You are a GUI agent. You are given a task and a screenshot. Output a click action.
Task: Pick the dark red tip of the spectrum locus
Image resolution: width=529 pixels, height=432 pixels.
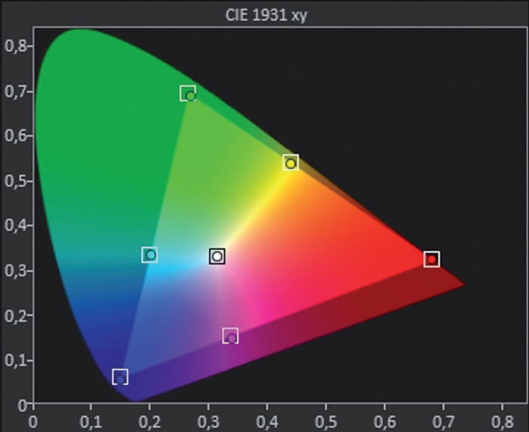[457, 285]
